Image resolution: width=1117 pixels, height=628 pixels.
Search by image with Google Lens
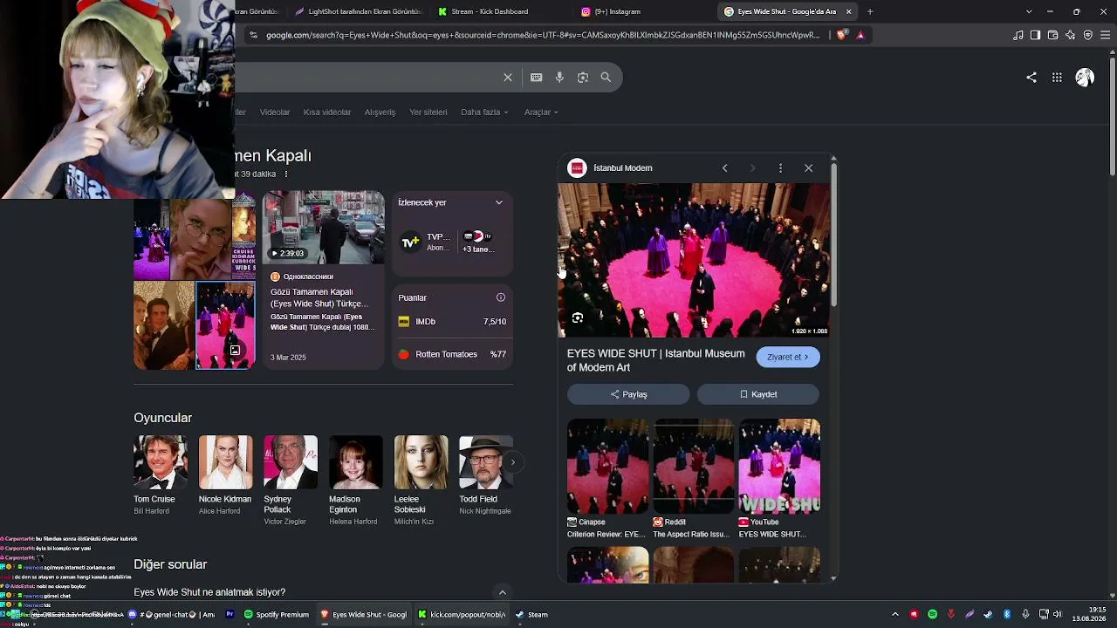[x=583, y=77]
